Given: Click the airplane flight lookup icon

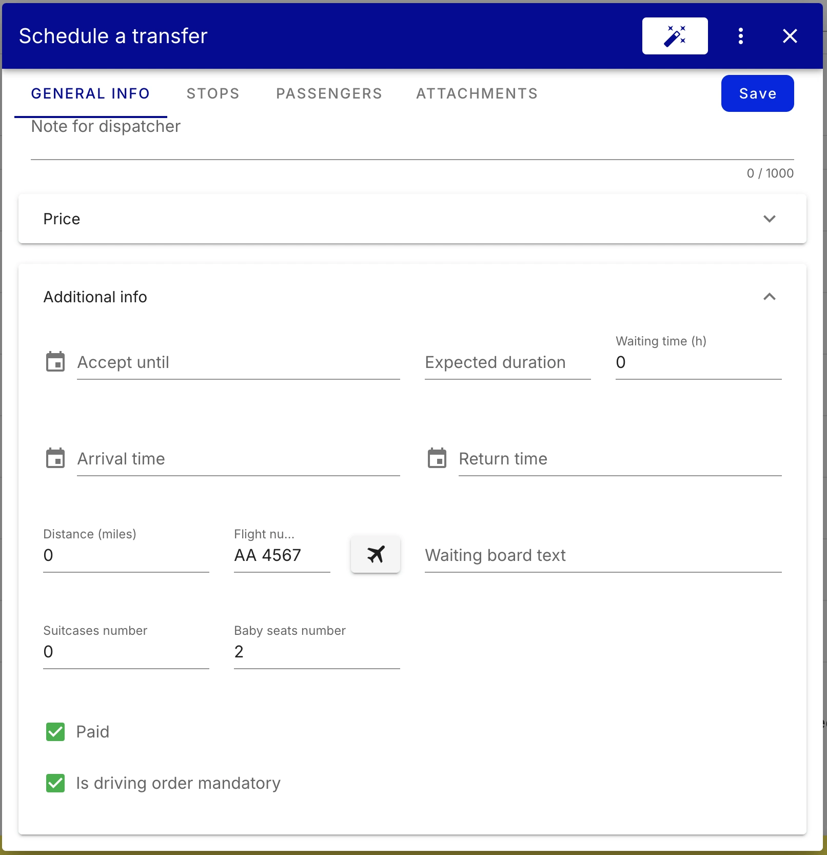Looking at the screenshot, I should coord(375,555).
